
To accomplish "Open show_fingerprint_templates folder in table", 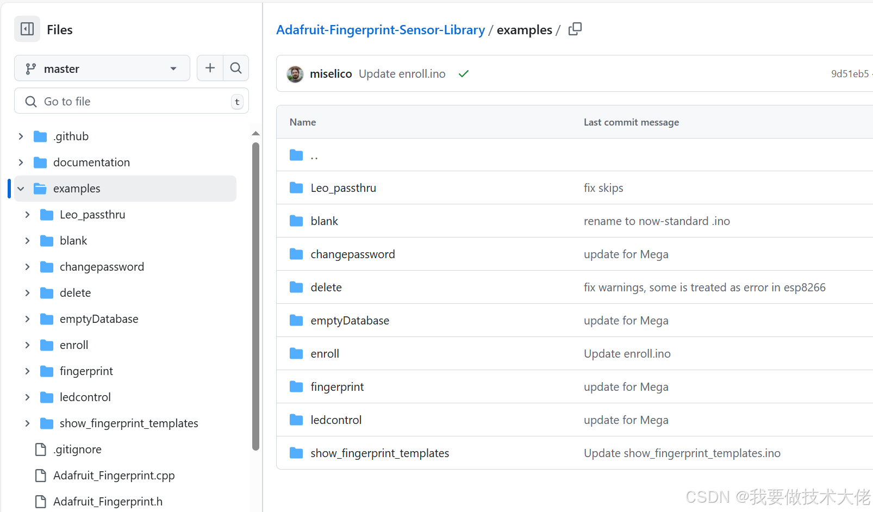I will pos(380,453).
